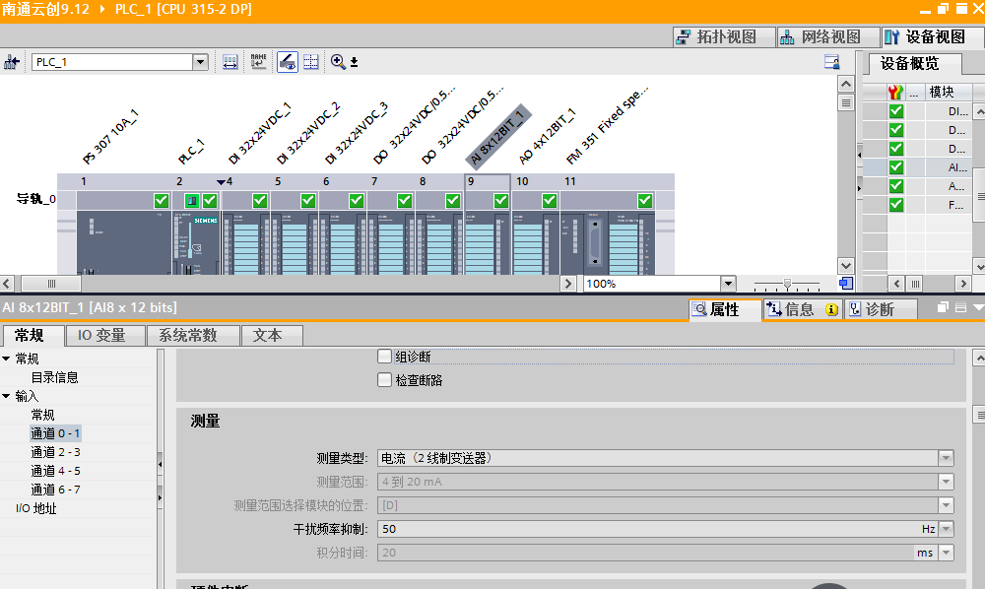The image size is (985, 589).
Task: Open the 测量类型 dropdown
Action: click(946, 458)
